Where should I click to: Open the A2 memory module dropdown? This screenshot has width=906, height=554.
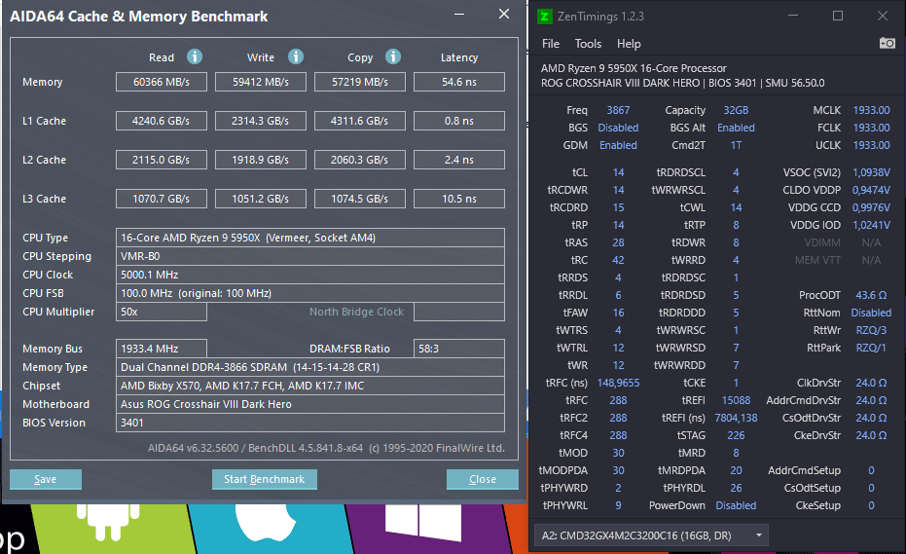pos(651,536)
